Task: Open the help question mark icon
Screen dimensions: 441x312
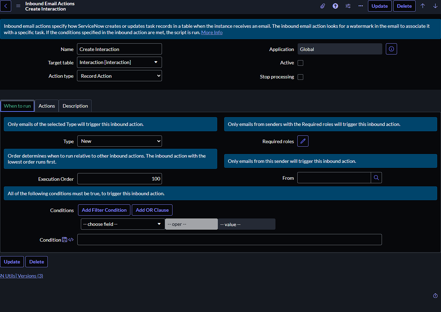Action: [335, 6]
